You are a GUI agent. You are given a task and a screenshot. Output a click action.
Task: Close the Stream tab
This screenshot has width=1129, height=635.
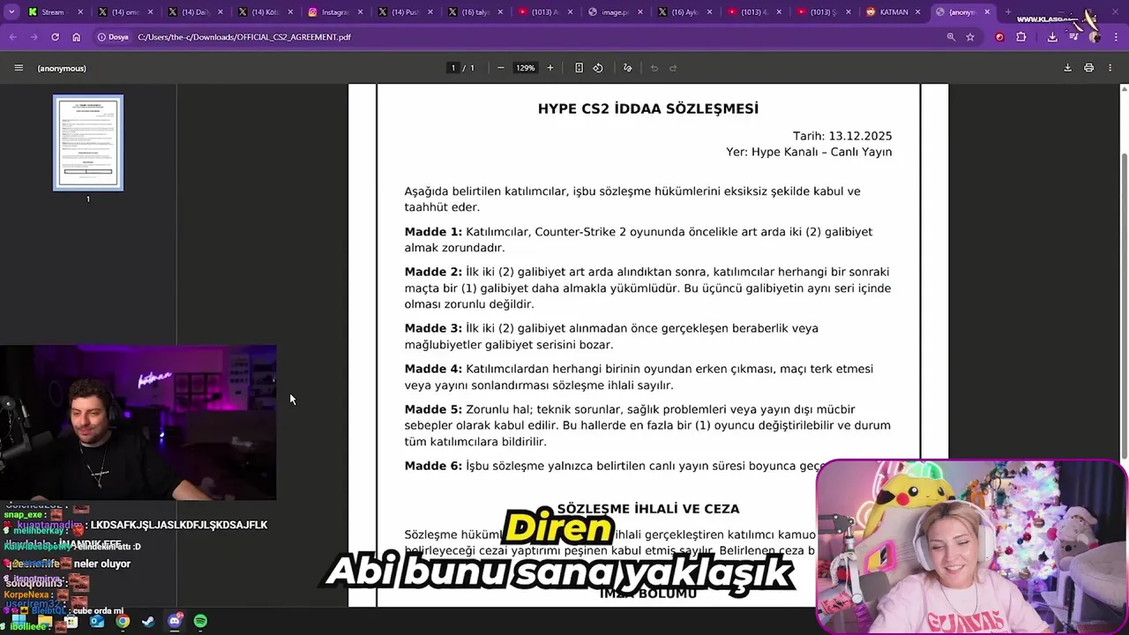coord(81,12)
